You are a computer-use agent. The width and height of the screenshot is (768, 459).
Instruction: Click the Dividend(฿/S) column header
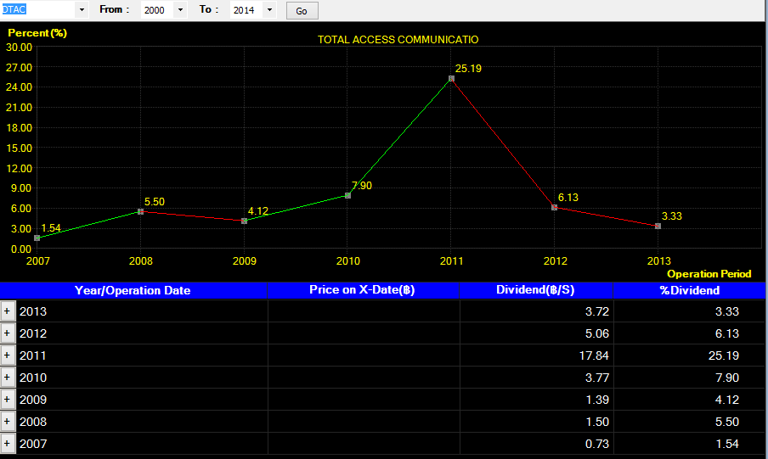536,290
